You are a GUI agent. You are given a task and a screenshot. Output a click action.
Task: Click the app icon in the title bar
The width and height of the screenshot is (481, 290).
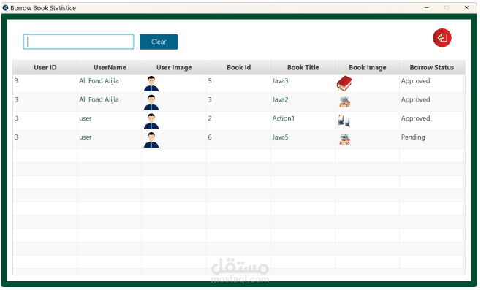pyautogui.click(x=6, y=7)
